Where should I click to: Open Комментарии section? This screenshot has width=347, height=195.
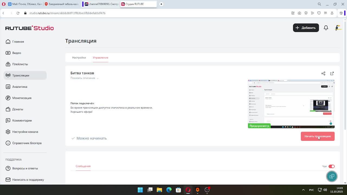point(22,121)
